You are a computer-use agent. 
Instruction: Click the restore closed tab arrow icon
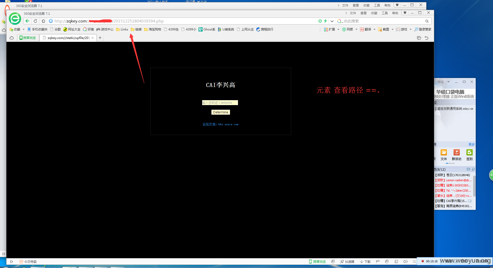[426, 38]
